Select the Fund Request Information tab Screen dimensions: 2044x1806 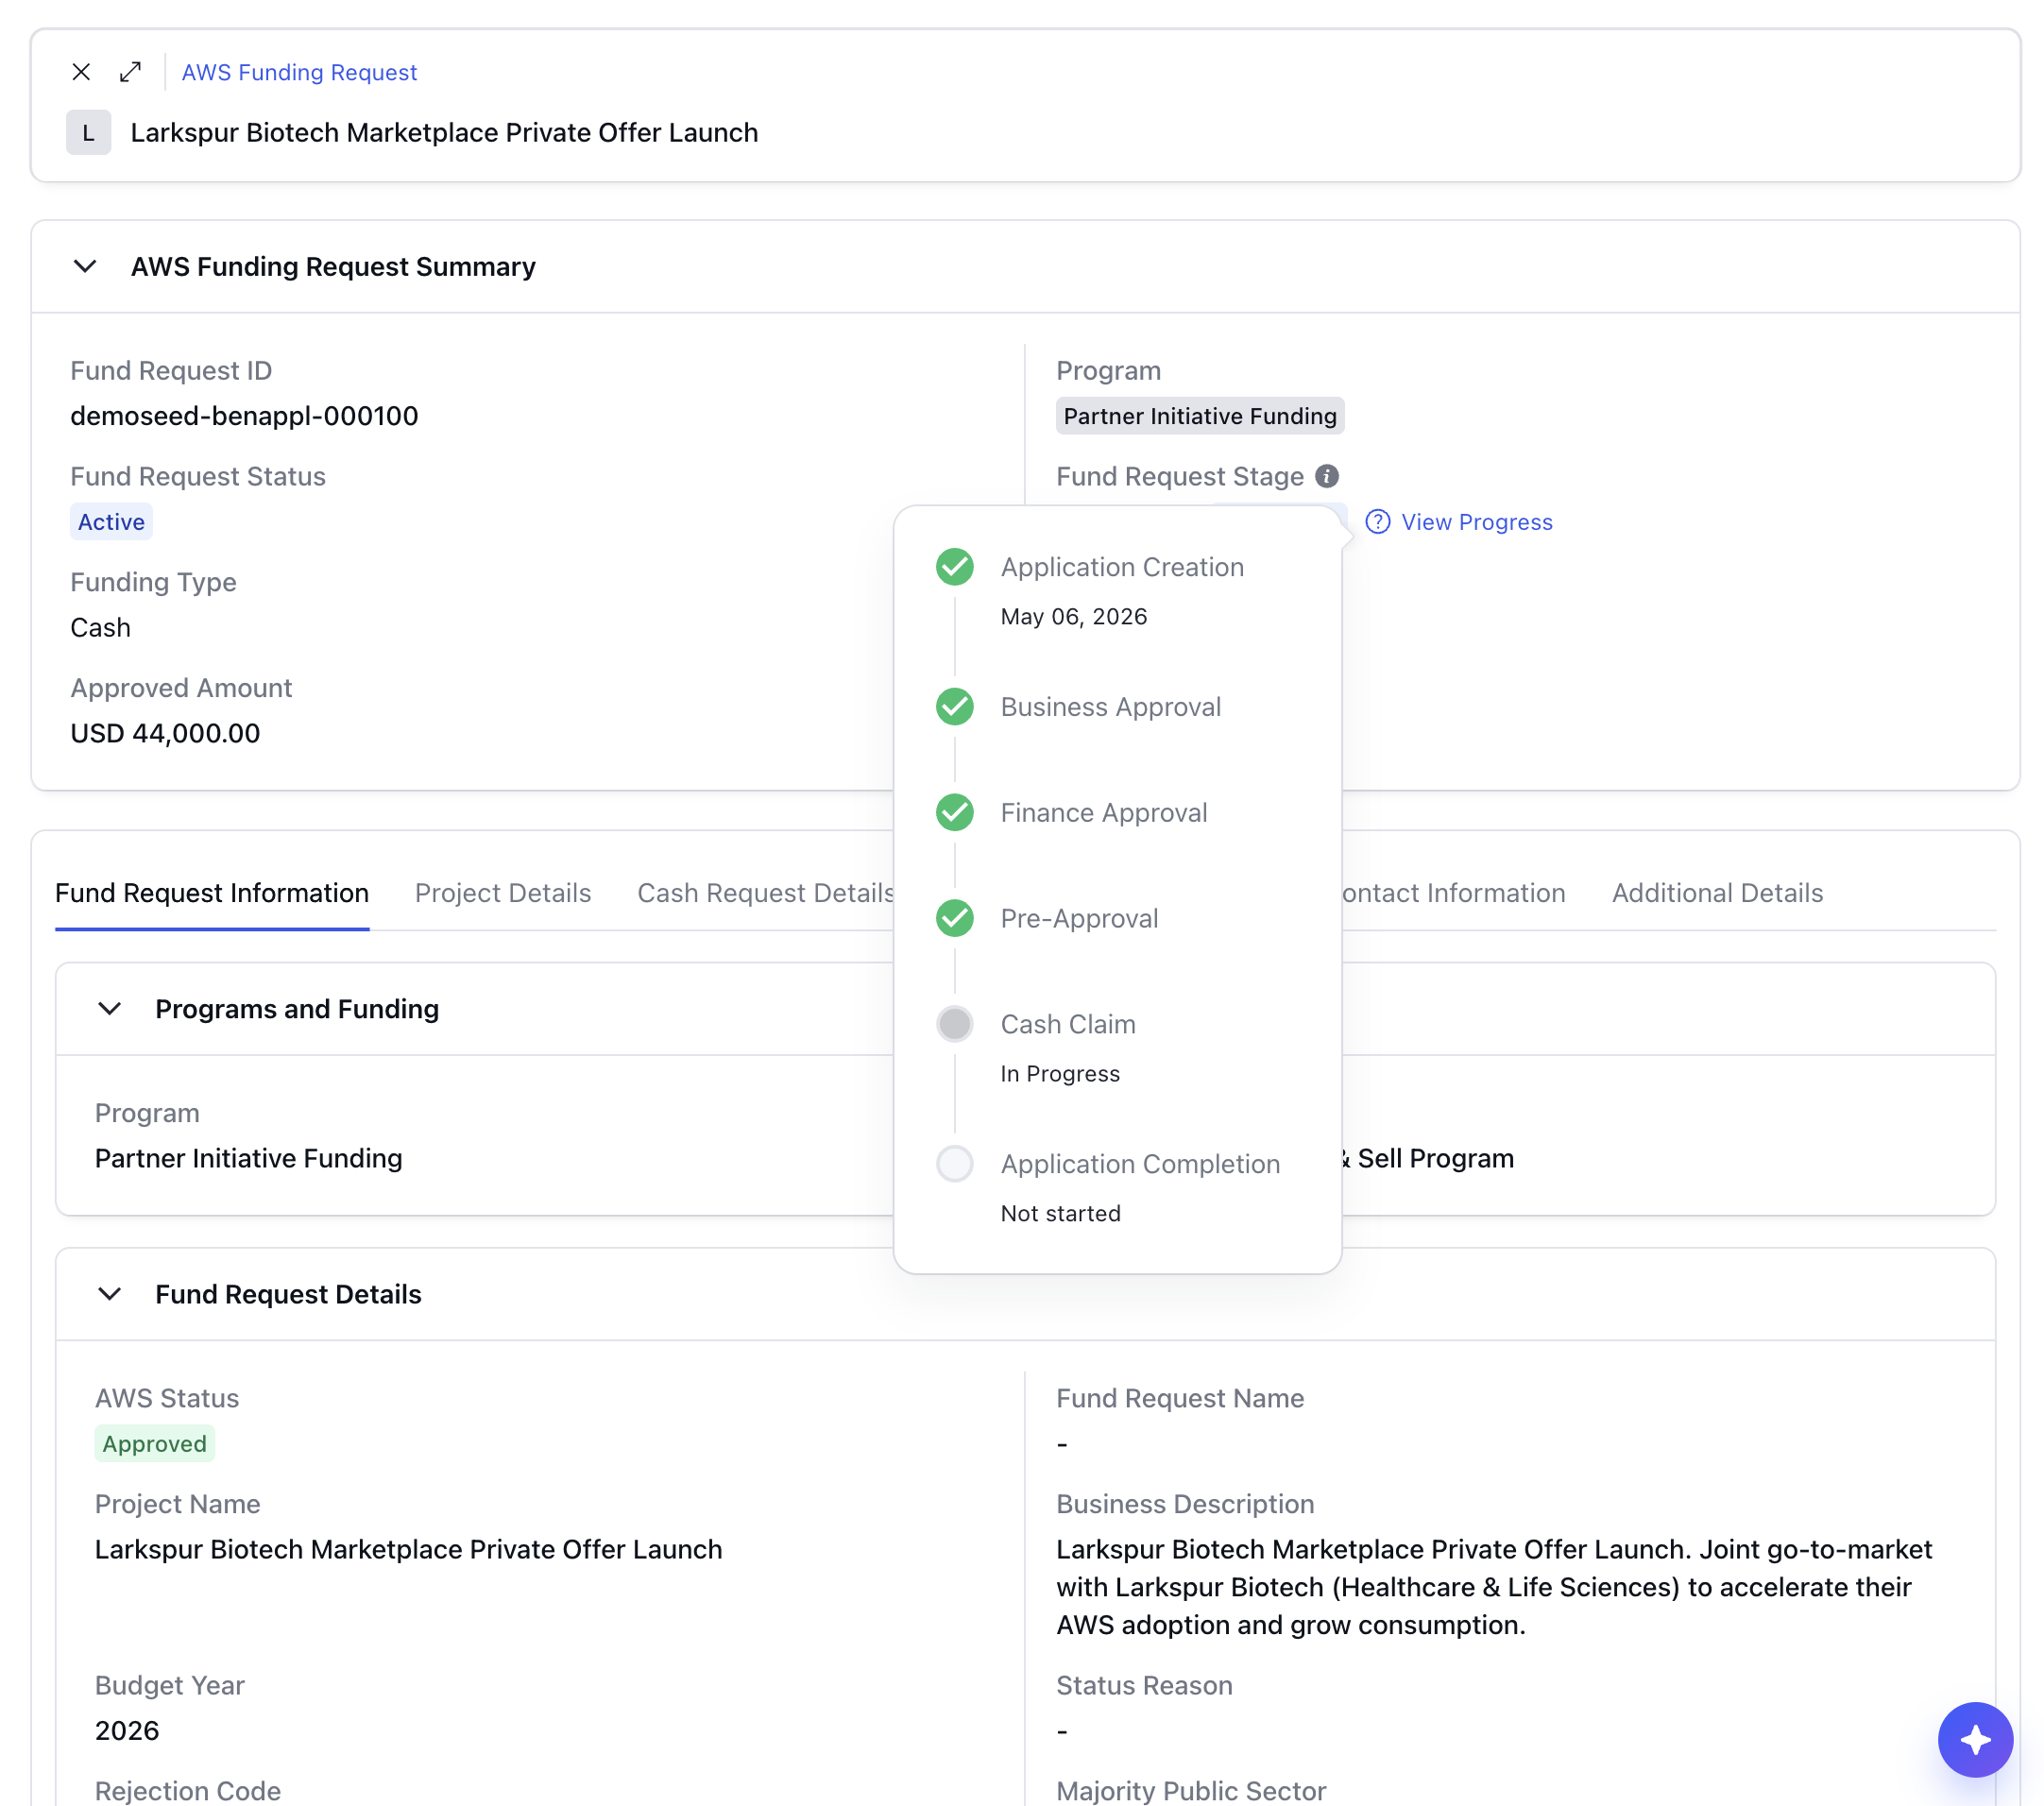212,893
